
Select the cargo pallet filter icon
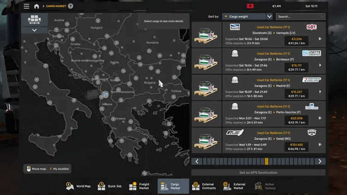[34, 19]
